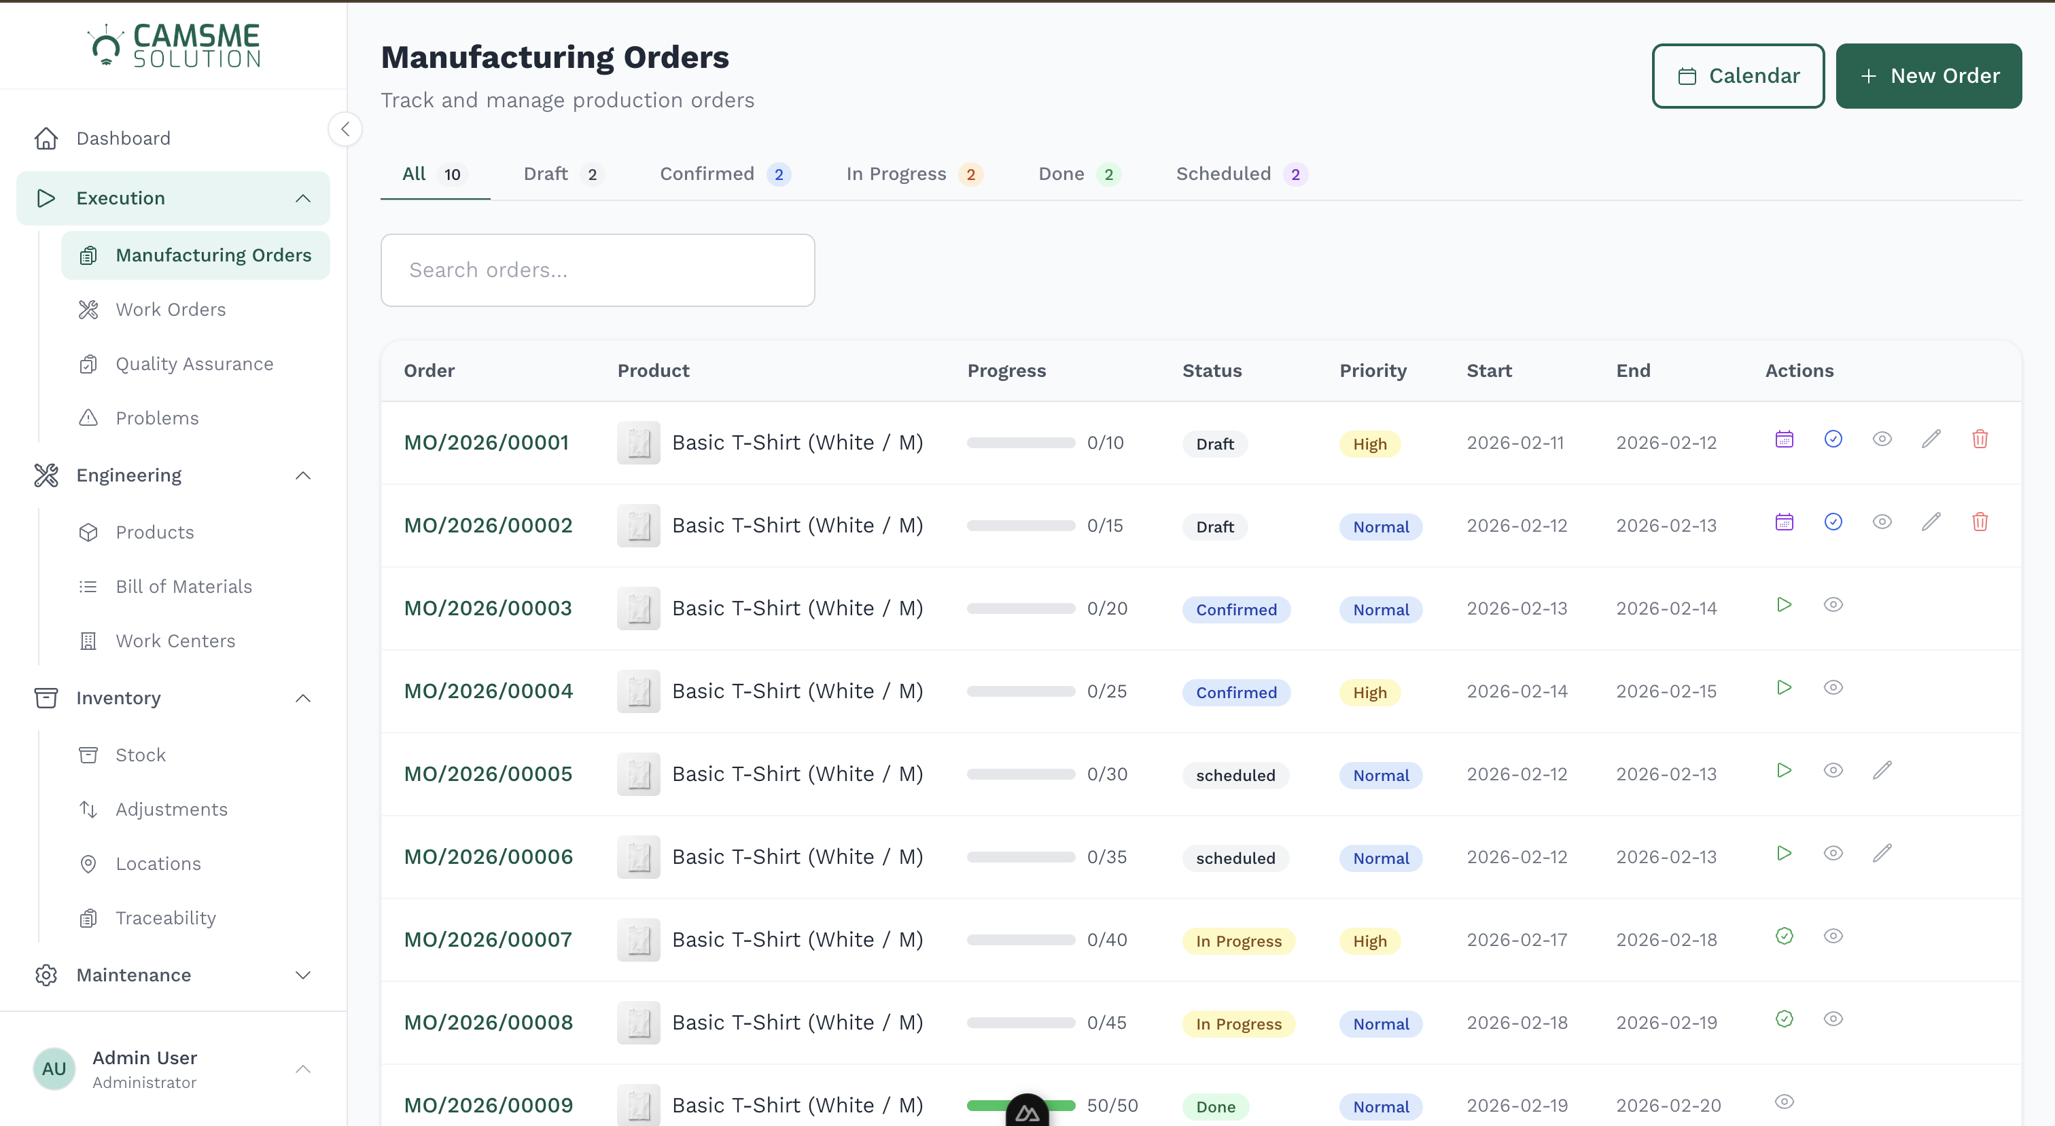
Task: Confirm MO/2026/00001 via the blue check icon
Action: pyautogui.click(x=1833, y=439)
